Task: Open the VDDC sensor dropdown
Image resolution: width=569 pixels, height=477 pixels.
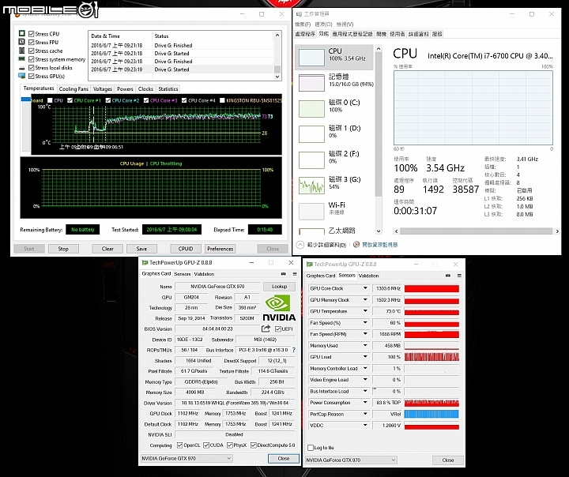Action: pos(365,426)
